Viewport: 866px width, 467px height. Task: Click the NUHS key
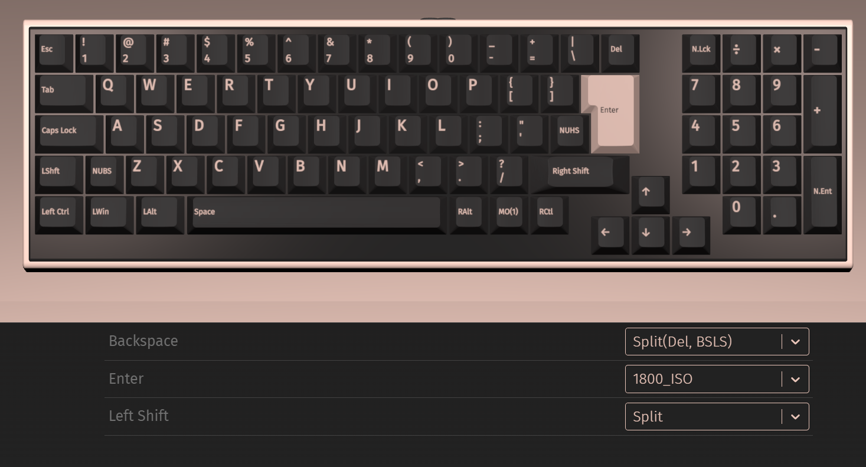pyautogui.click(x=571, y=134)
